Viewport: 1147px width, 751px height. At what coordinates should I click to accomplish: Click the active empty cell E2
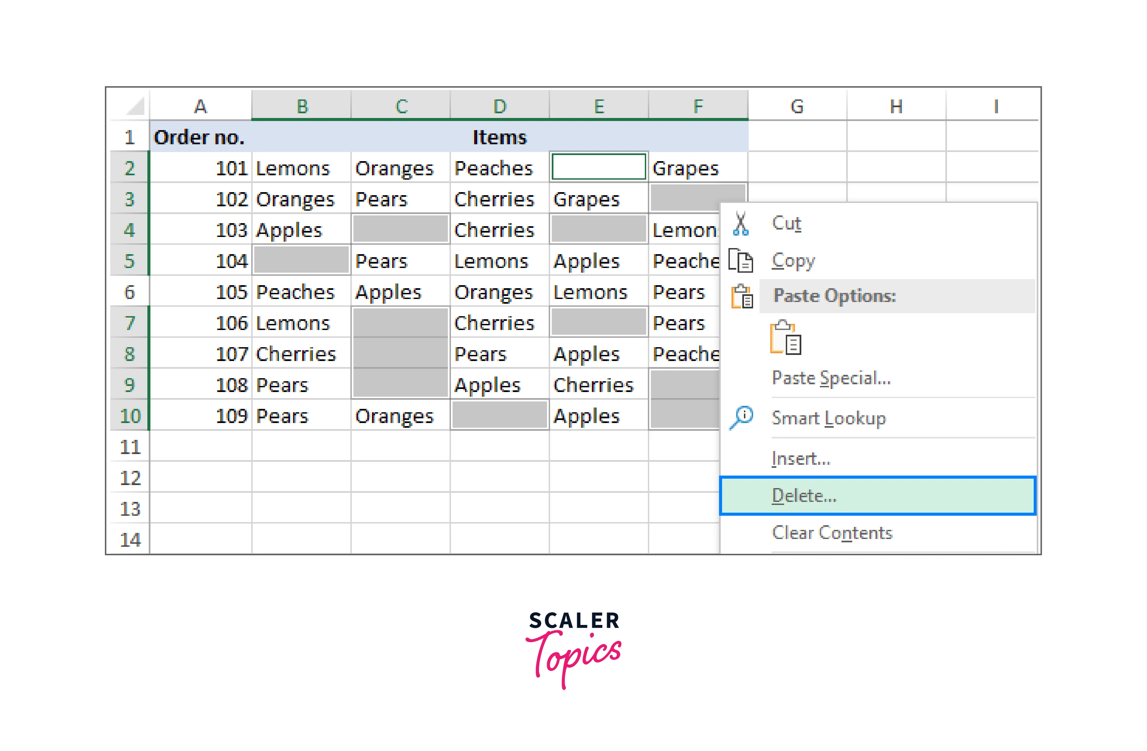point(599,167)
